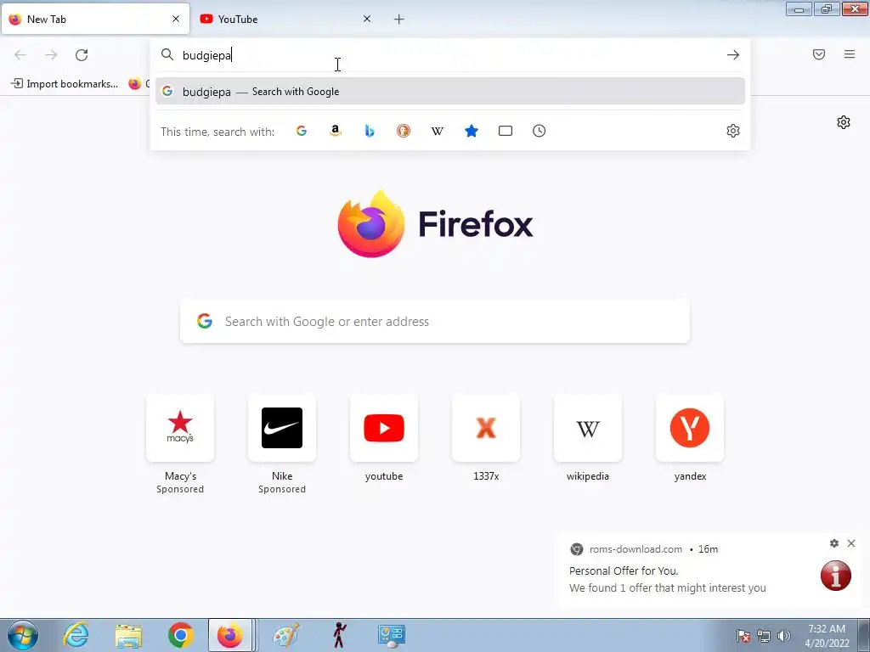Click Firefox taskbar button
This screenshot has height=652, width=870.
tap(230, 635)
